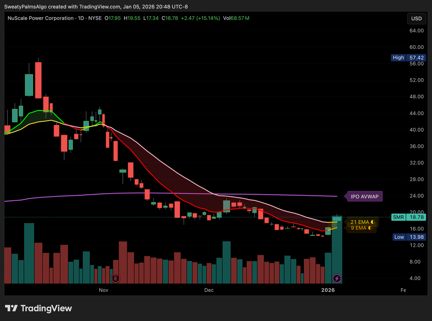The width and height of the screenshot is (432, 321).
Task: Click the NuScale Power Corporation title
Action: 41,18
